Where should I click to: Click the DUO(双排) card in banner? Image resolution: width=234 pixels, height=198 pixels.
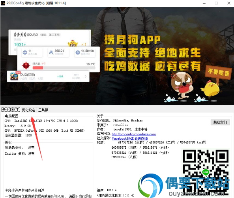[48, 77]
